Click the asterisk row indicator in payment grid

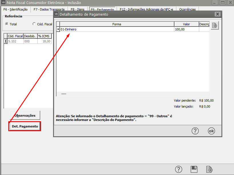coord(58,29)
